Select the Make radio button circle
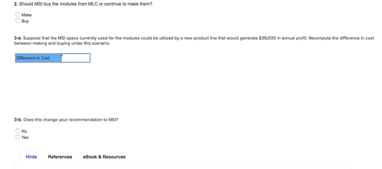The image size is (382, 169). click(x=18, y=15)
